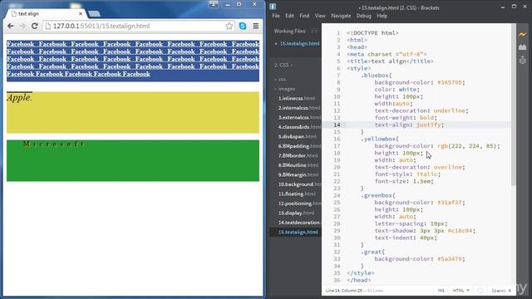
Task: Open 12.positioning.html from file tree
Action: click(x=299, y=203)
